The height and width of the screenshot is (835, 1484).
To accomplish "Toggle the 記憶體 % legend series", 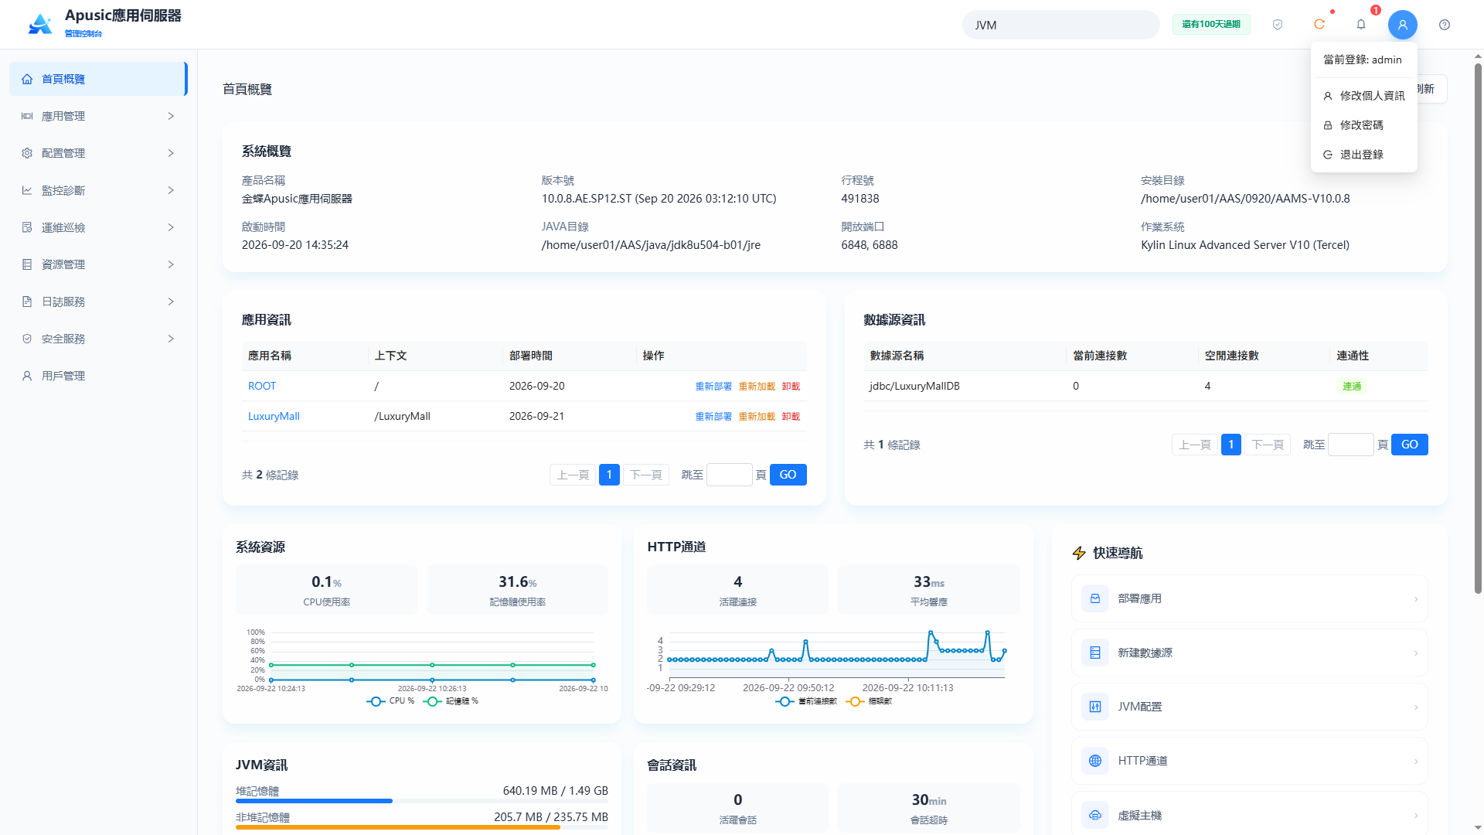I will pos(451,701).
